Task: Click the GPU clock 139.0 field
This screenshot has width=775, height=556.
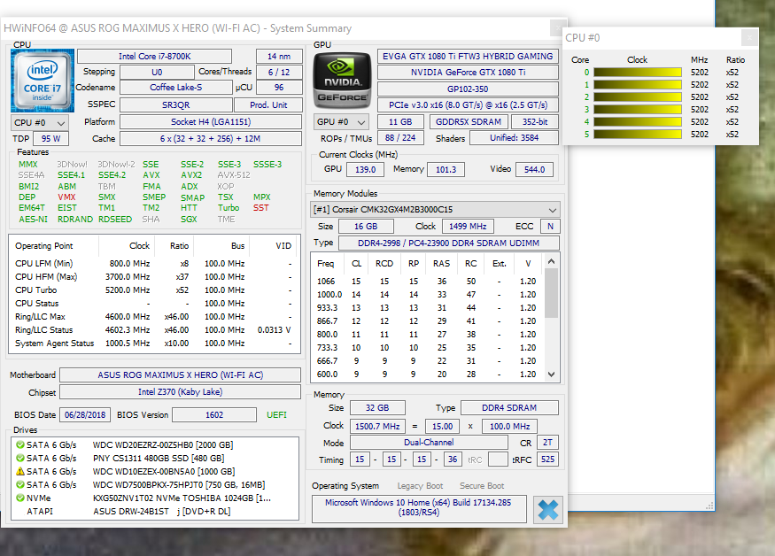Action: [x=365, y=169]
